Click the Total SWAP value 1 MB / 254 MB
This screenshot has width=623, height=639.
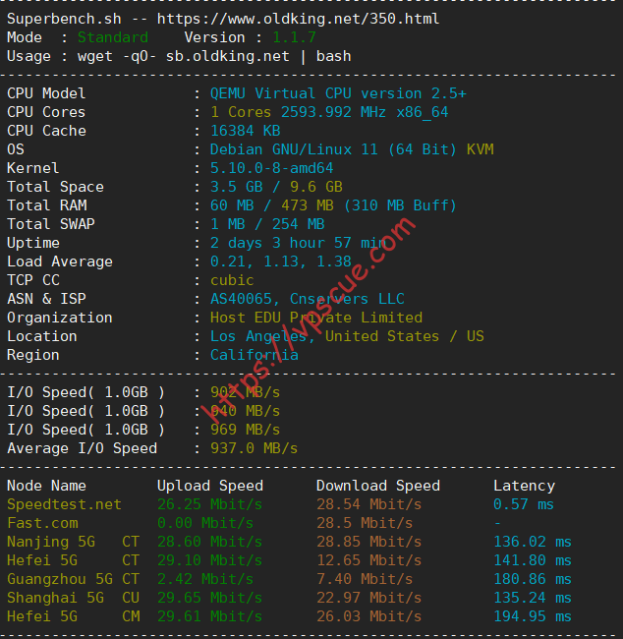(x=267, y=224)
